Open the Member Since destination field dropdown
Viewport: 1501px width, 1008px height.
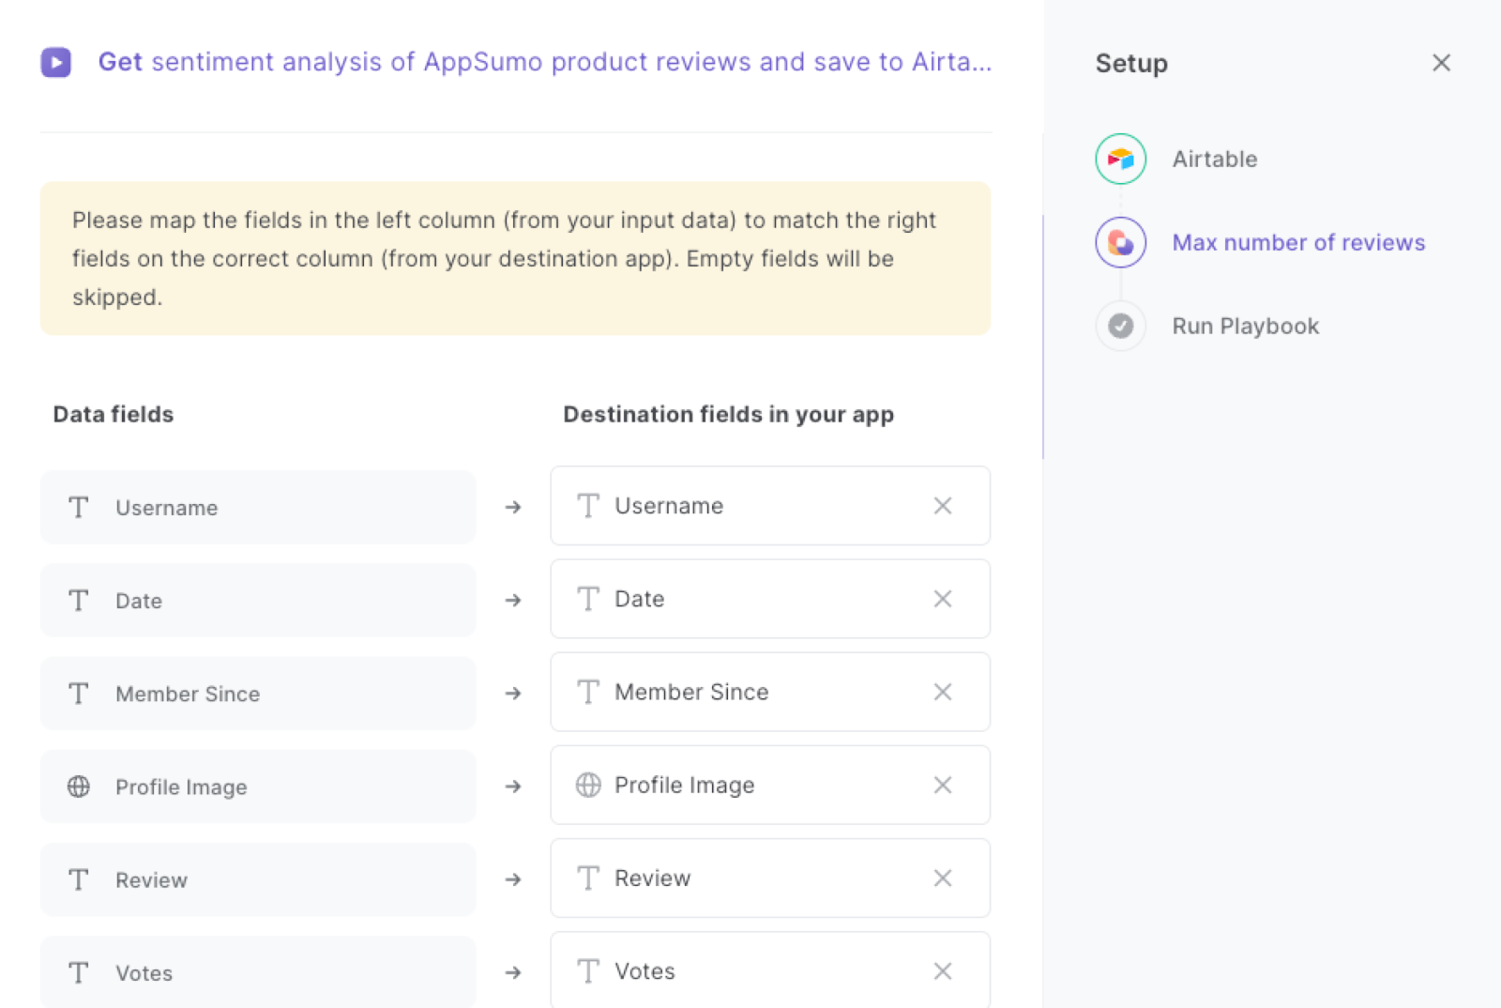coord(770,691)
